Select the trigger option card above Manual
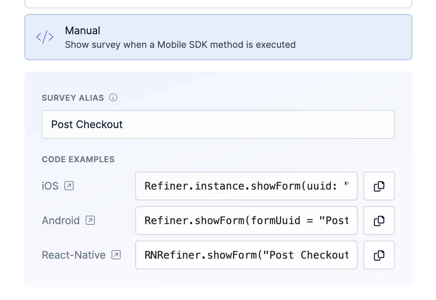 click(x=218, y=4)
